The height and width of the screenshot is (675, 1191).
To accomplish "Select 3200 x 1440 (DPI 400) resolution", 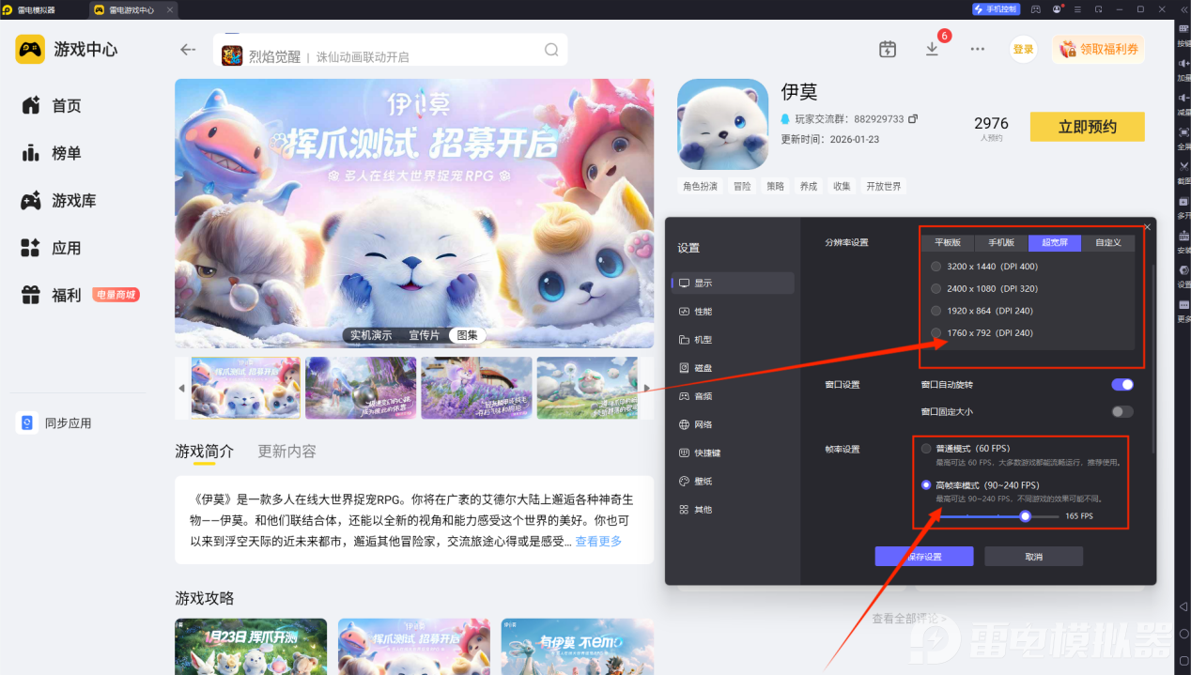I will [x=936, y=267].
